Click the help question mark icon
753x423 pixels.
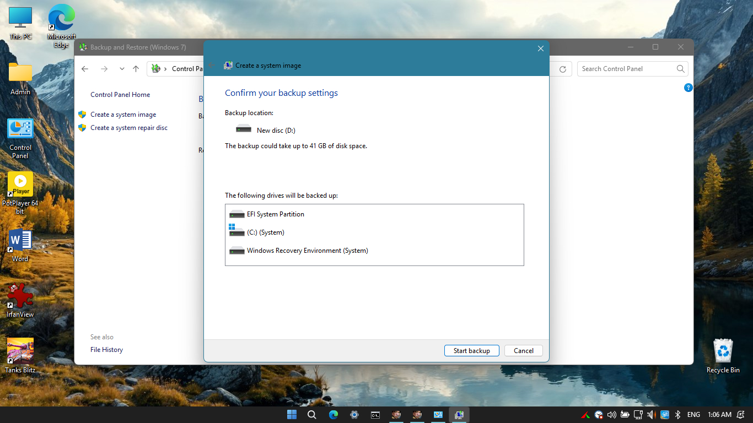(x=688, y=88)
